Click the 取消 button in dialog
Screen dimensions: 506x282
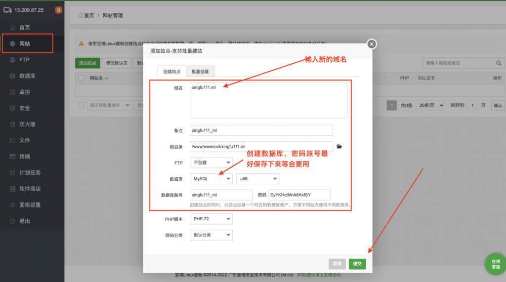point(337,264)
